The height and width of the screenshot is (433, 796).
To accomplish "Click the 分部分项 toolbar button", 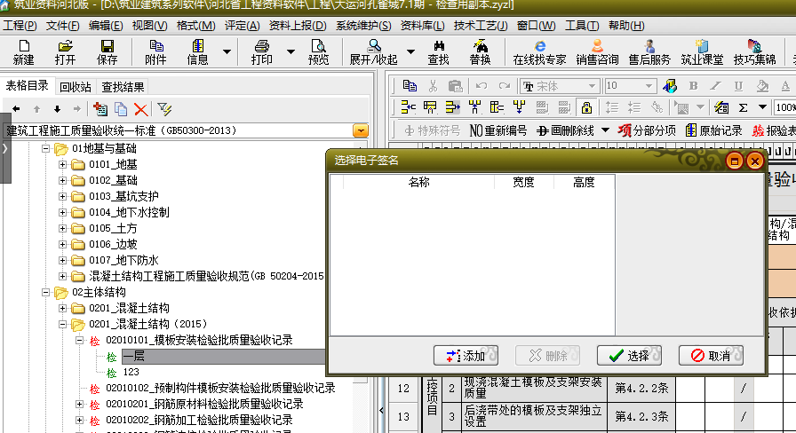I will coord(647,130).
